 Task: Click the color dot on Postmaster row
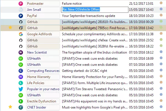(x=161, y=3)
